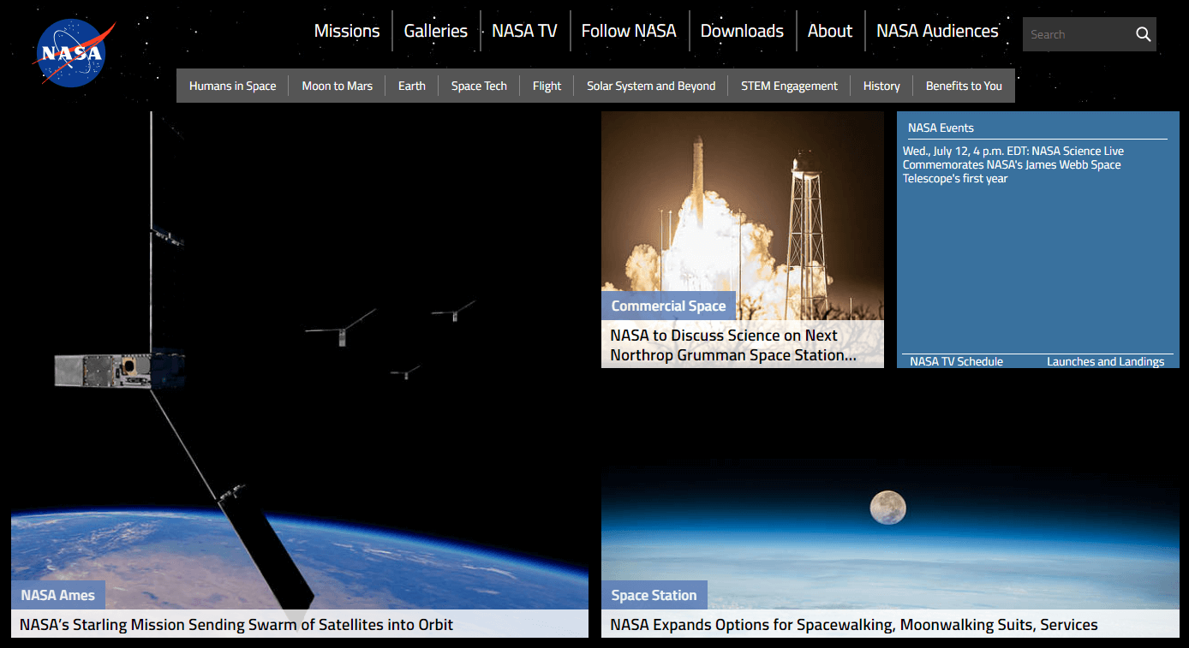Screen dimensions: 1189x648
Task: Click the Commercial Space category tag
Action: pyautogui.click(x=668, y=306)
